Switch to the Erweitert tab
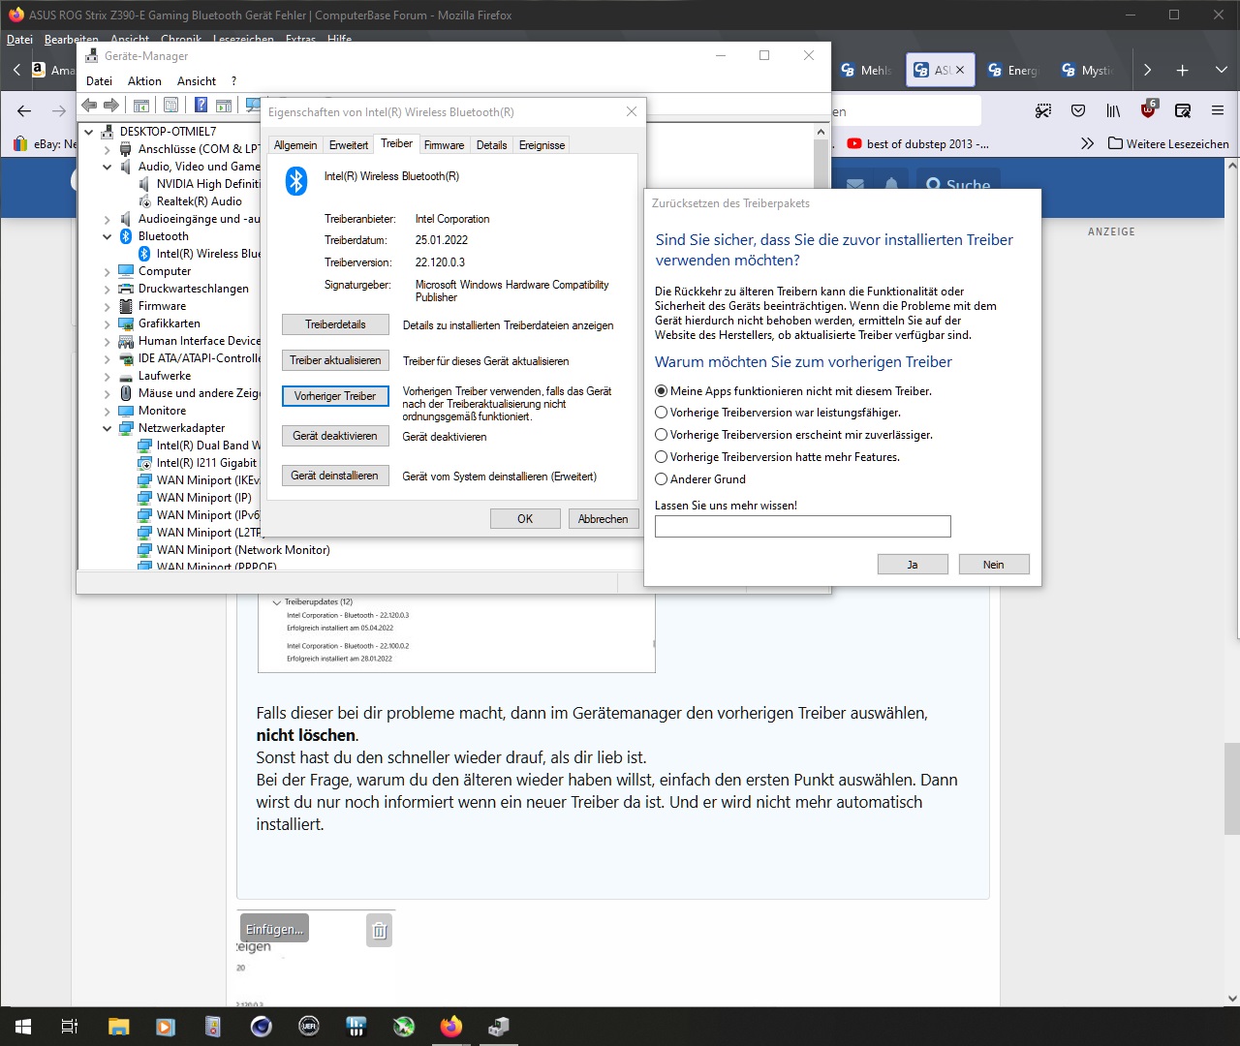Image resolution: width=1240 pixels, height=1046 pixels. [x=349, y=145]
